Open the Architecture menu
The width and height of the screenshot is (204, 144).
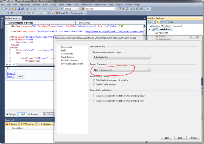pyautogui.click(x=87, y=4)
